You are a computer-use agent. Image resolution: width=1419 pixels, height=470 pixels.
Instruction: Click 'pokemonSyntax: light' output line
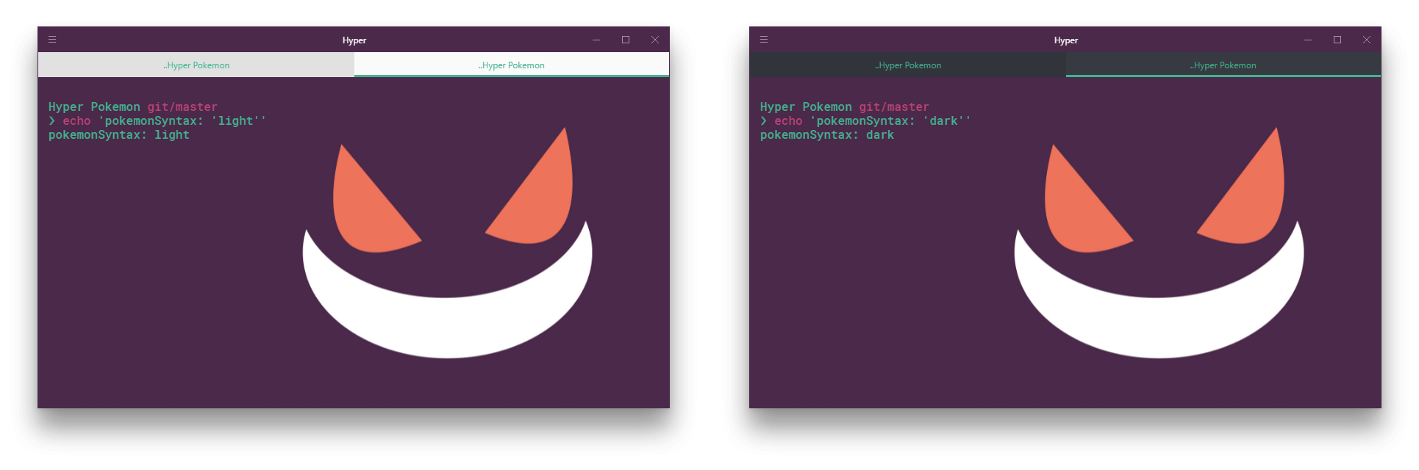click(119, 135)
